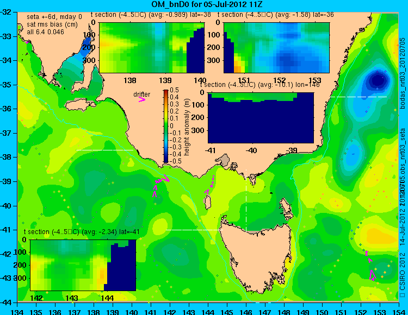Click the 0.5 tick on the colorbar
The width and height of the screenshot is (408, 315).
(174, 90)
